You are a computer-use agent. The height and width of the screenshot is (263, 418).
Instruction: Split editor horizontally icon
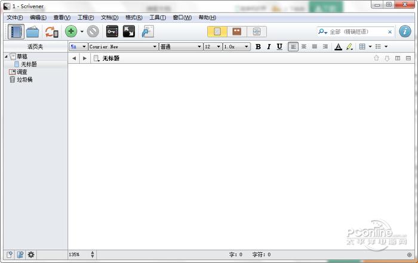coord(408,58)
